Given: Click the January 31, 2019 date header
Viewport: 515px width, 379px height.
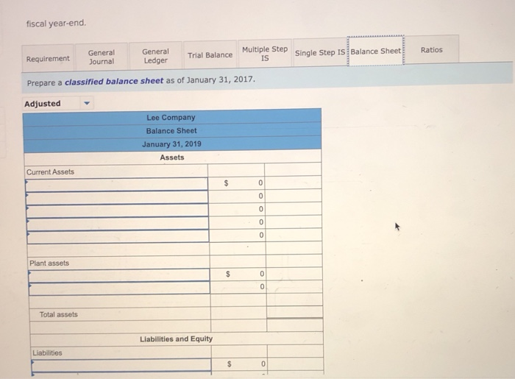Looking at the screenshot, I should tap(171, 144).
